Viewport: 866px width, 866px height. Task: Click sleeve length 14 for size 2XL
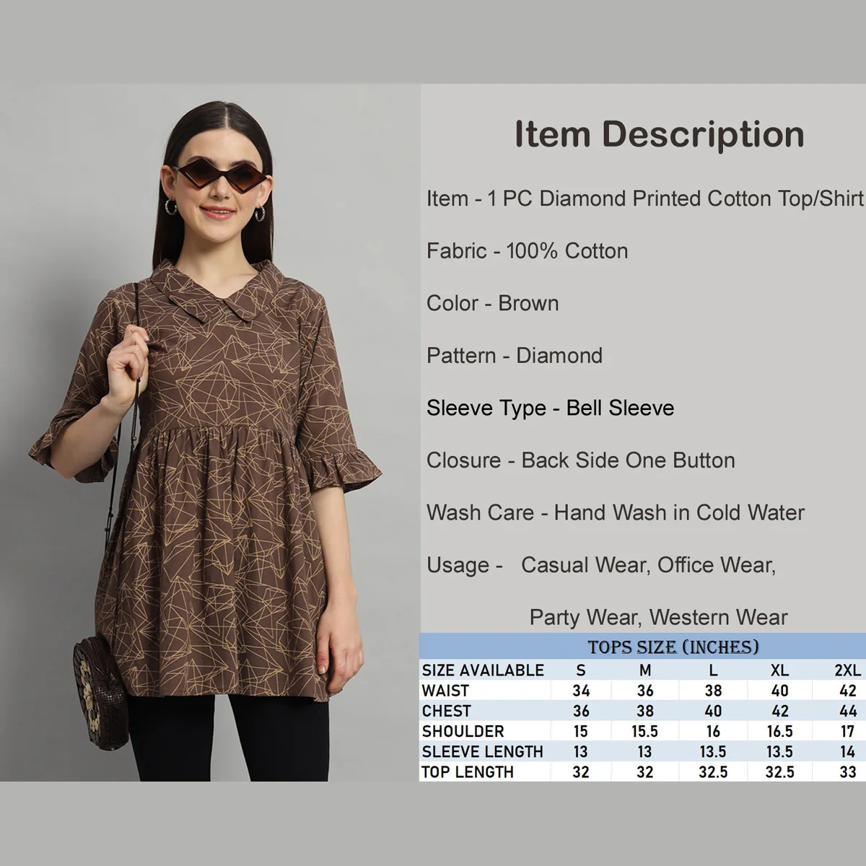click(x=848, y=751)
